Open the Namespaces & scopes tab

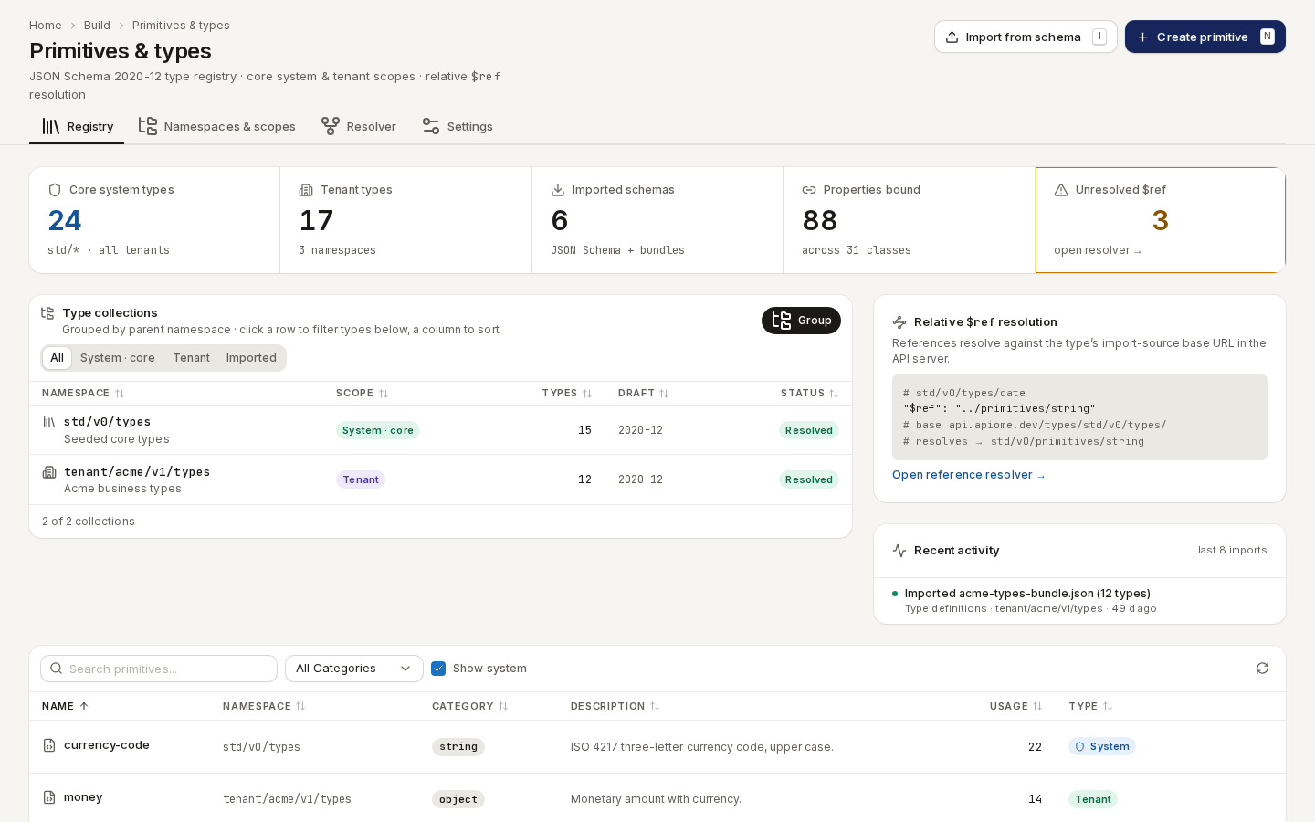point(217,127)
